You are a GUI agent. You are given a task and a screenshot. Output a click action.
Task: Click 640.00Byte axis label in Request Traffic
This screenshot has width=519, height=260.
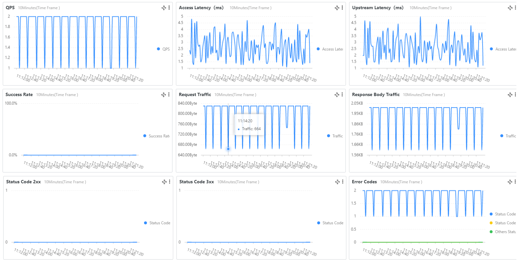tap(187, 155)
